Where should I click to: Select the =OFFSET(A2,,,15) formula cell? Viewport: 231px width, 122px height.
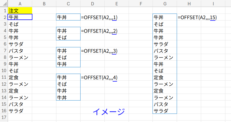(x=197, y=17)
